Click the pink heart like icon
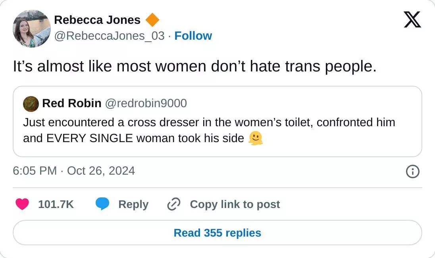435x258 pixels. [x=22, y=204]
